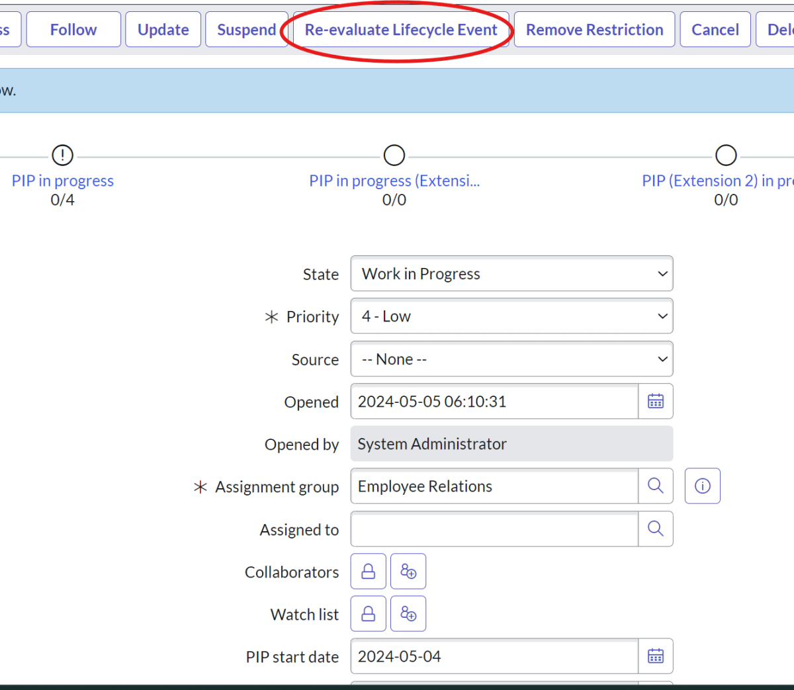The width and height of the screenshot is (794, 690).
Task: Add a person to the Watch list
Action: pos(408,613)
